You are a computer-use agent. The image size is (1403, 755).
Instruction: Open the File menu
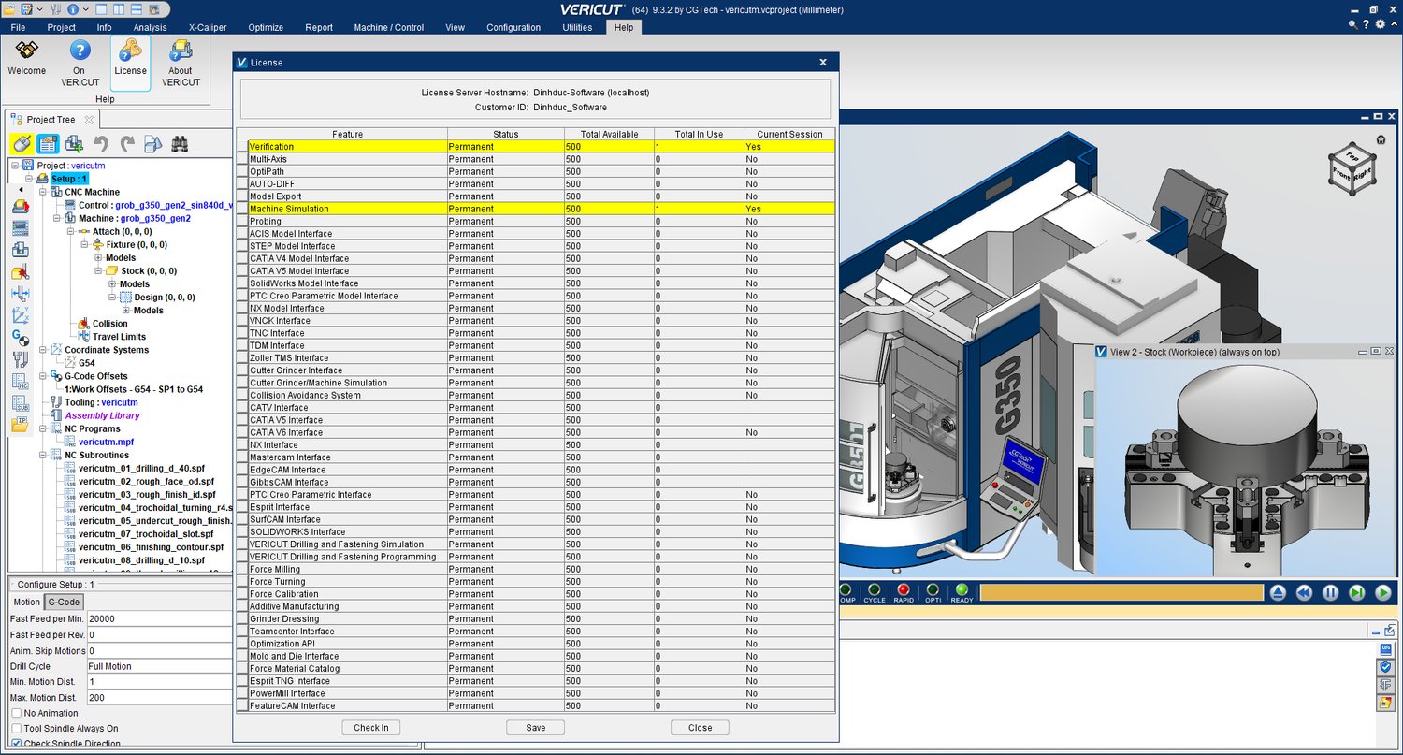coord(18,27)
